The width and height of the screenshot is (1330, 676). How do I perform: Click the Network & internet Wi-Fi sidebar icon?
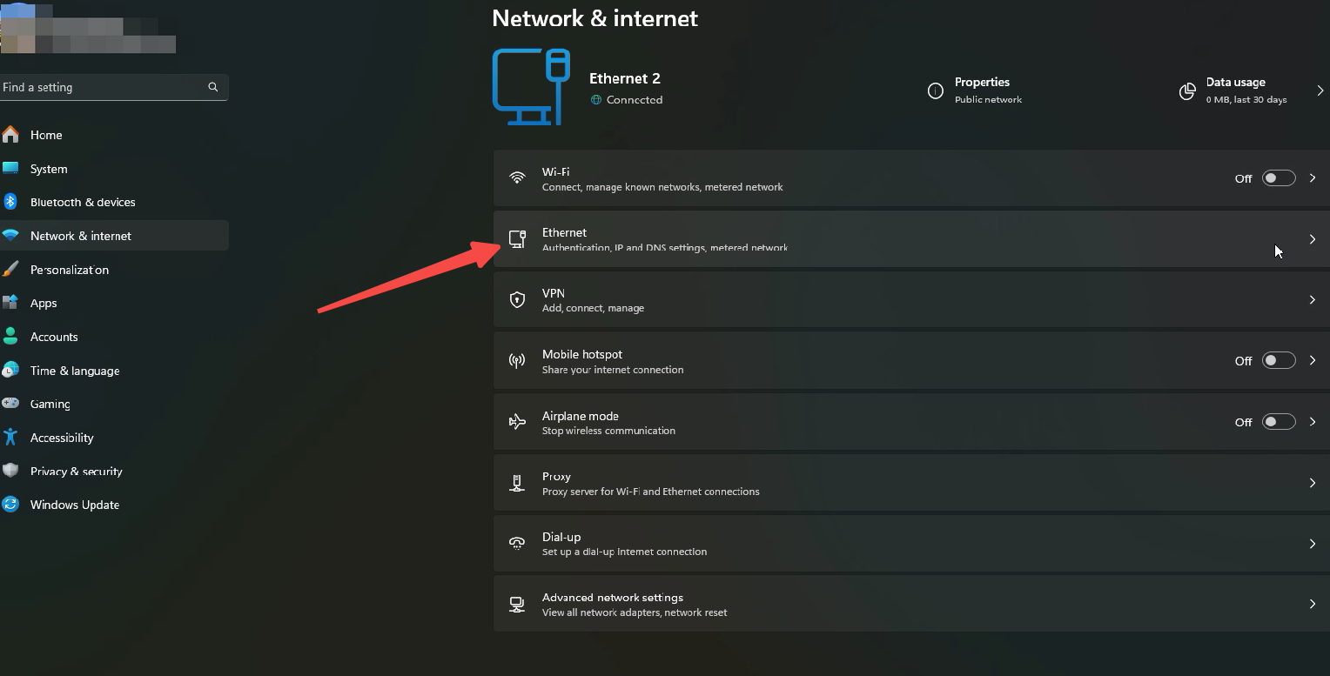click(x=10, y=236)
